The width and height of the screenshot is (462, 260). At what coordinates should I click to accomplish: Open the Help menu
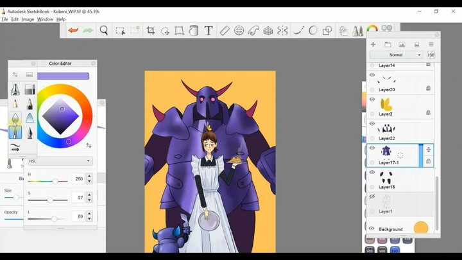(61, 19)
